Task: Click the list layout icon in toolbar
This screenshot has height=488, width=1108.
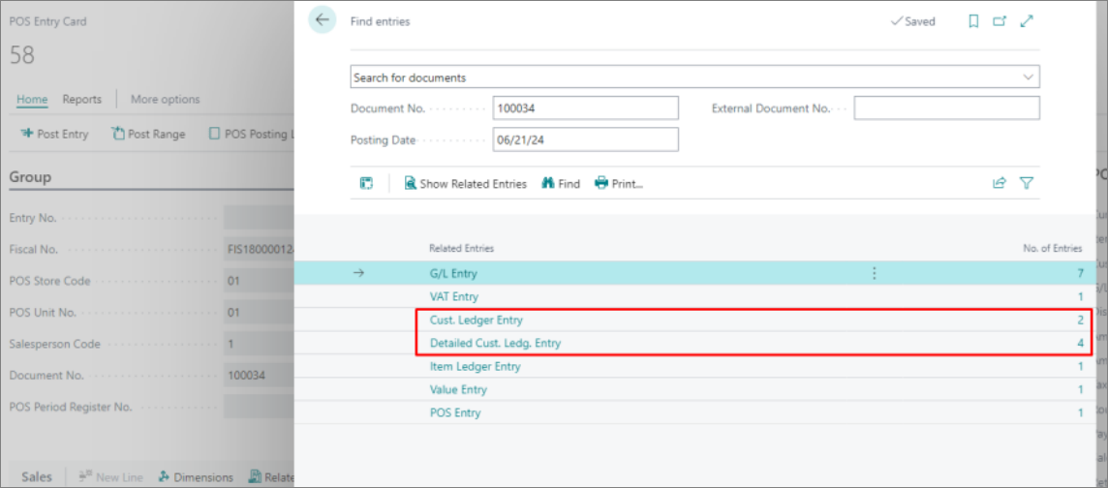Action: [x=366, y=184]
